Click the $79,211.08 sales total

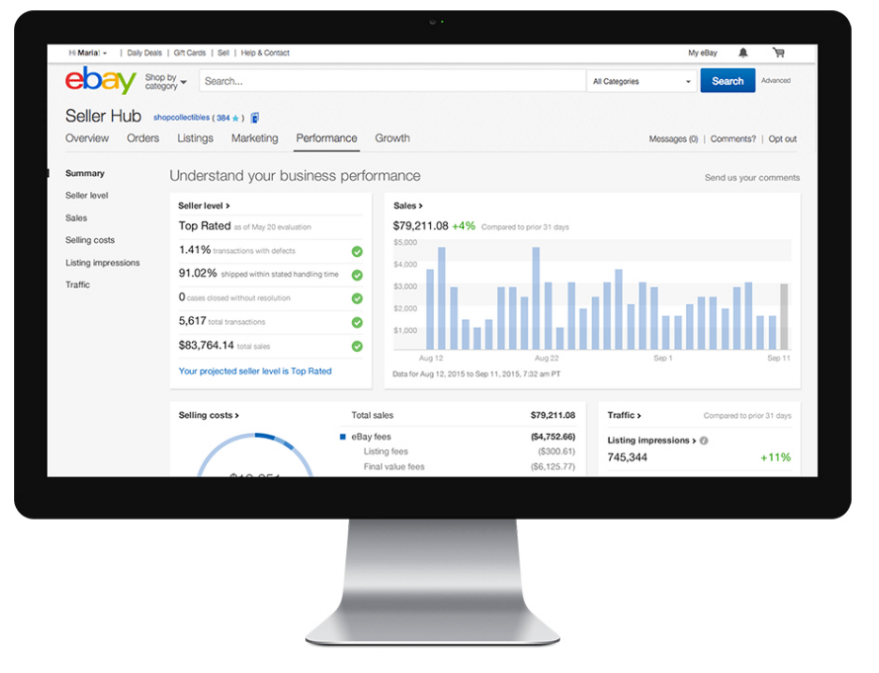421,226
